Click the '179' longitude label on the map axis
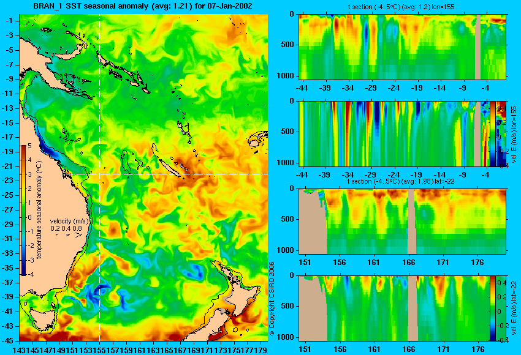The width and height of the screenshot is (521, 355). (x=262, y=349)
